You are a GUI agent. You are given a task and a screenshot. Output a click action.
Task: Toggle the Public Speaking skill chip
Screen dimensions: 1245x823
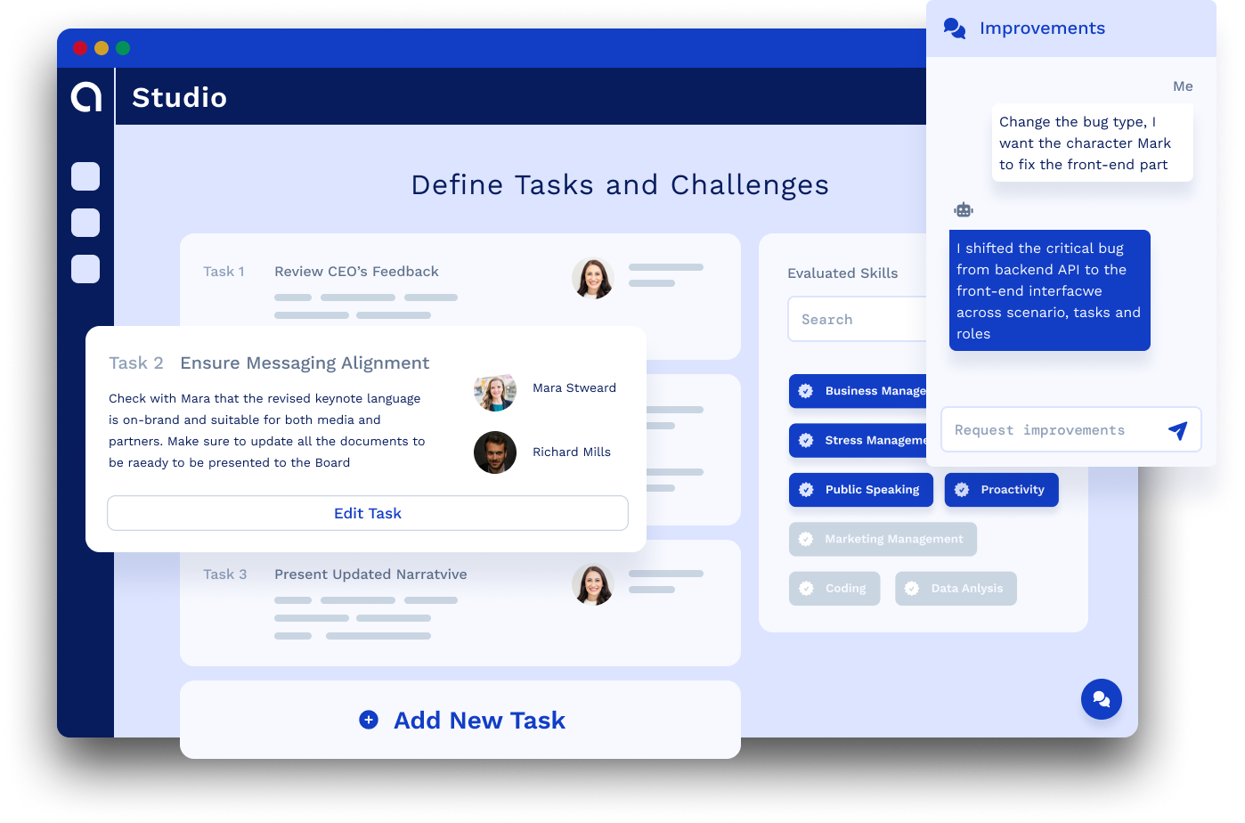[860, 490]
